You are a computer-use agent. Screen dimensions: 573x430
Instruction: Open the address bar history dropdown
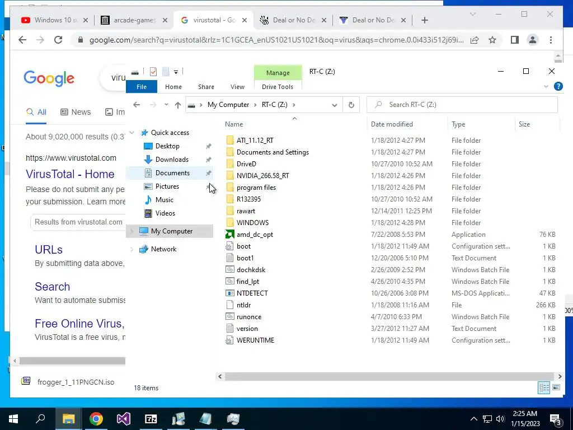[x=335, y=105]
